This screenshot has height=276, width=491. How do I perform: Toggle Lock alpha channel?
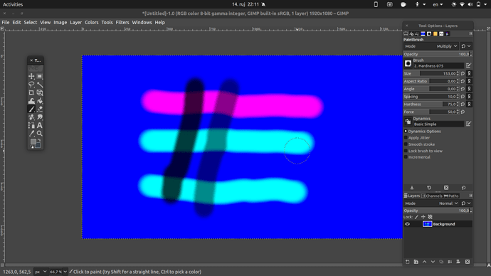point(430,217)
